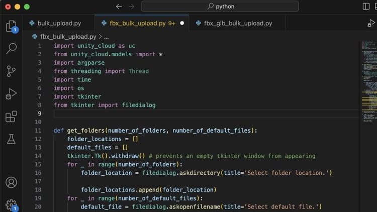
Task: Open the Extensions view
Action: point(11,117)
